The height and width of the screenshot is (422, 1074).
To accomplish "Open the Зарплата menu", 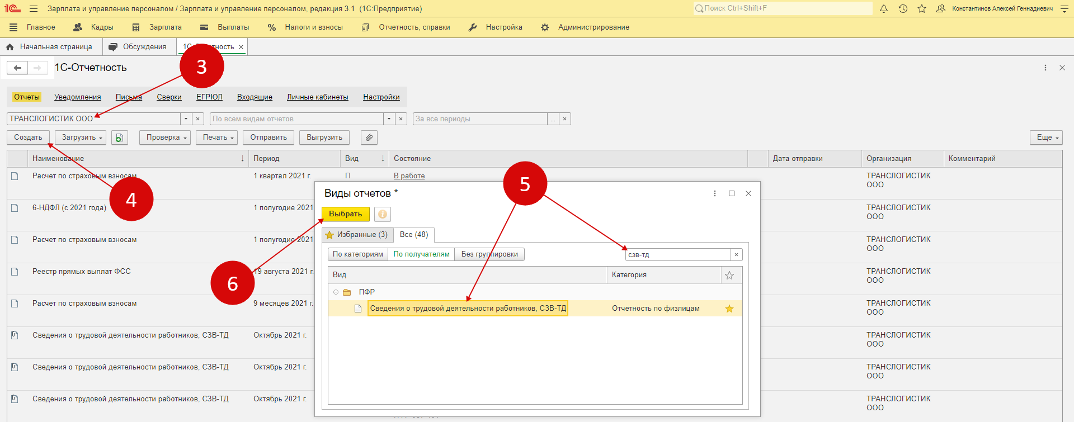I will (165, 27).
